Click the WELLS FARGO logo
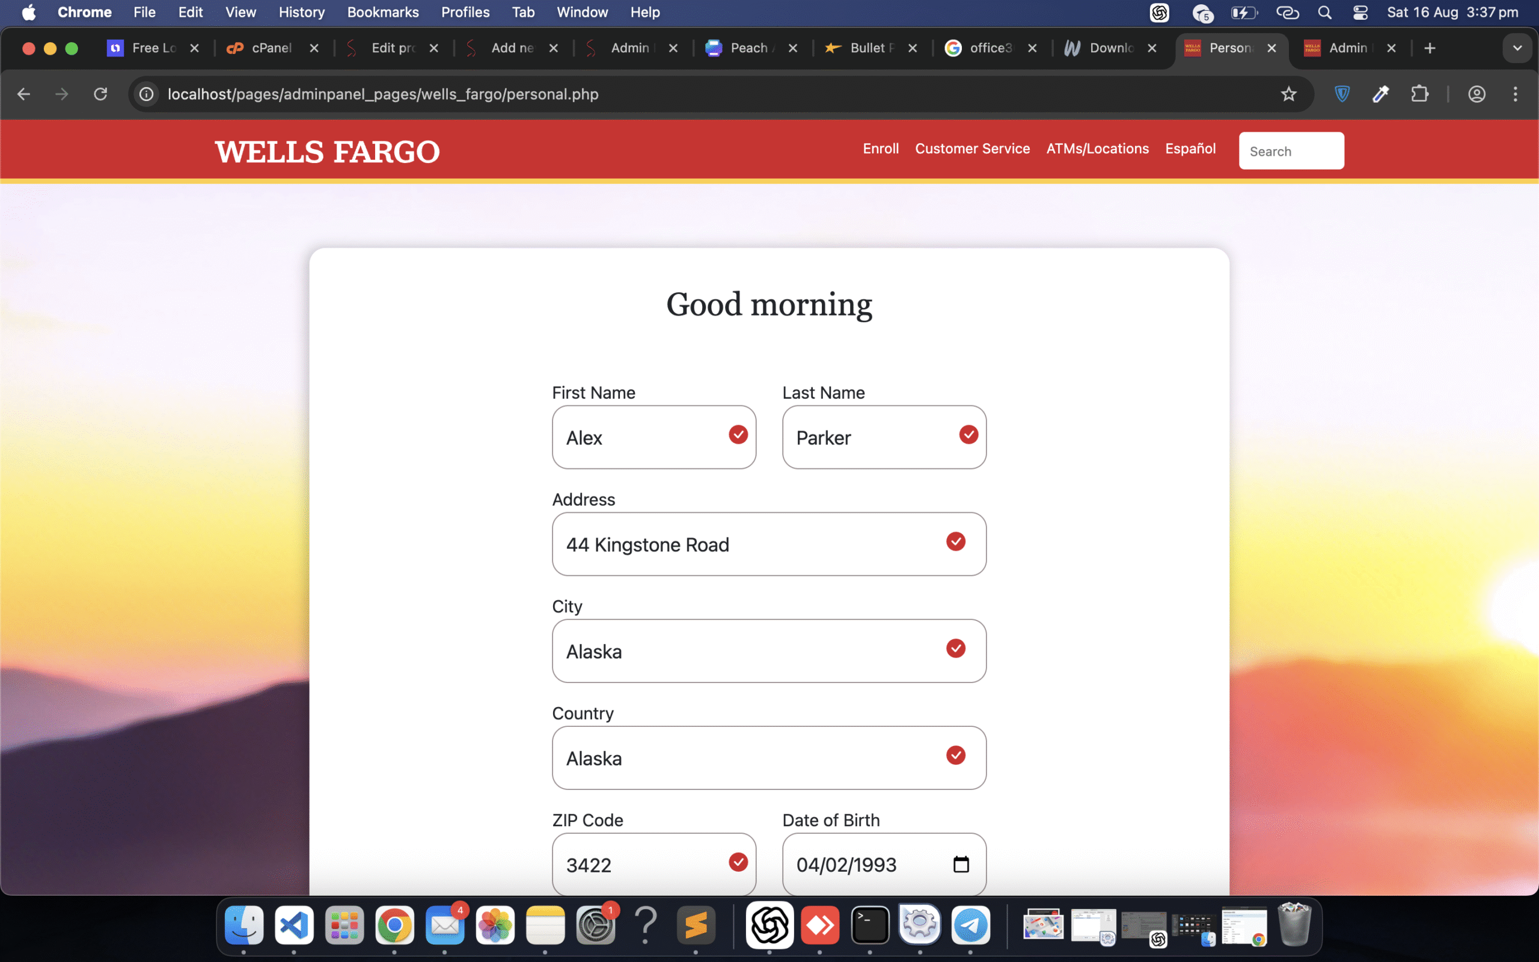1539x962 pixels. point(328,152)
